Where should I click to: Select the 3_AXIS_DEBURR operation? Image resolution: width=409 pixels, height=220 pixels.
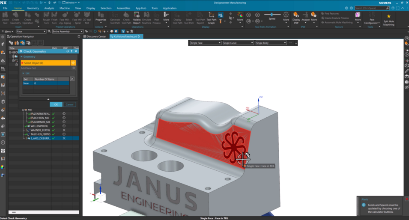click(40, 138)
